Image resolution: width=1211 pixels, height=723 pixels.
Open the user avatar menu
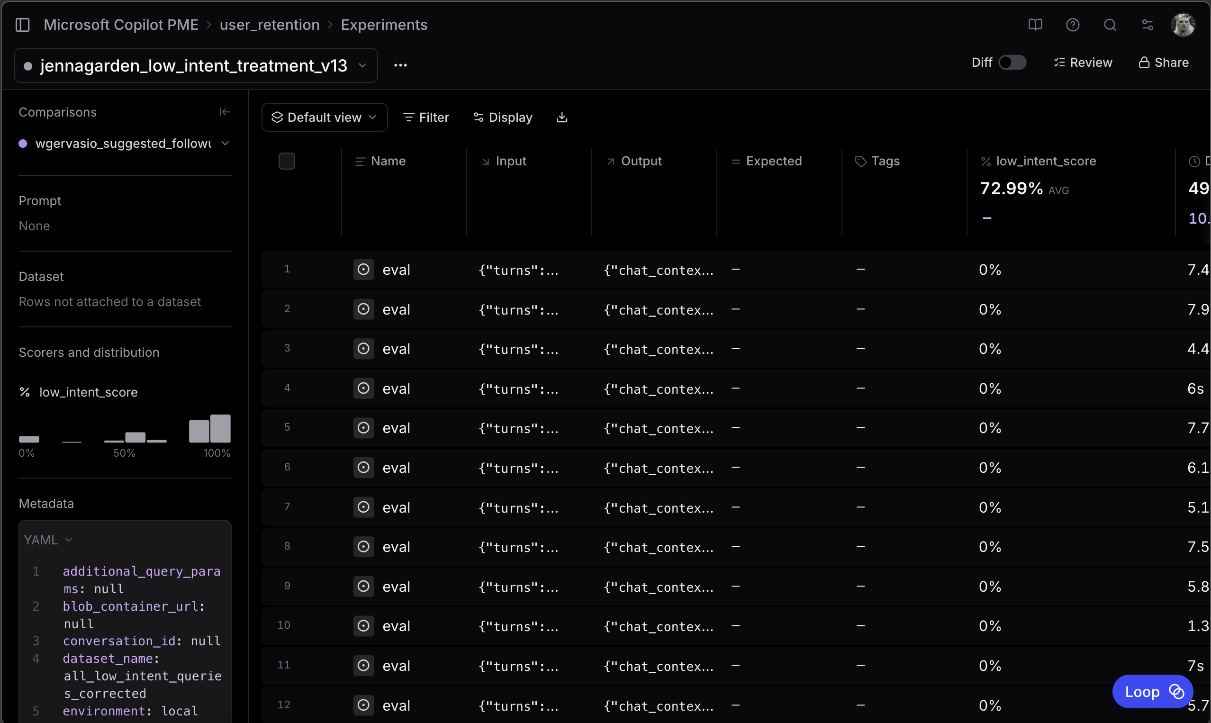1184,24
